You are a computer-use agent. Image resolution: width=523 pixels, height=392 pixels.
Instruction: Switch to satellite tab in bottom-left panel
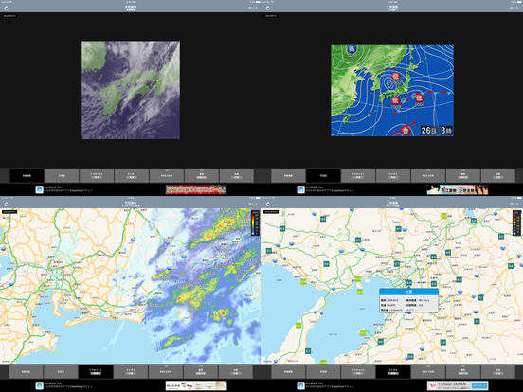pos(26,372)
